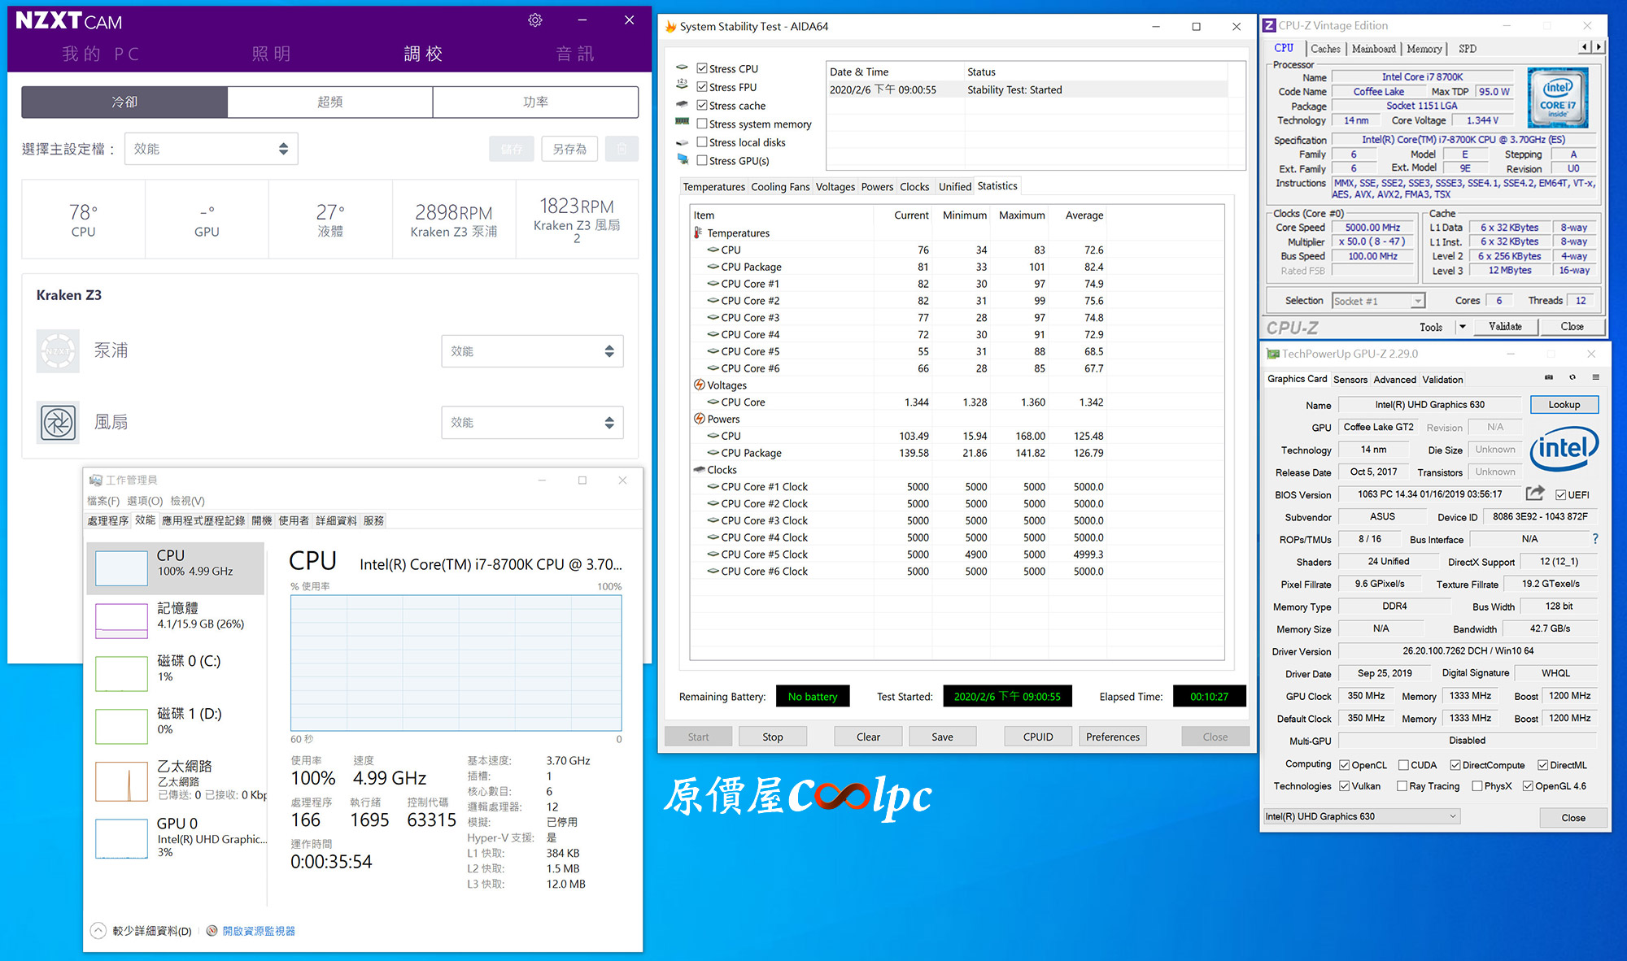Click GPU-Z share BIOS icon
The width and height of the screenshot is (1627, 961).
tap(1535, 494)
